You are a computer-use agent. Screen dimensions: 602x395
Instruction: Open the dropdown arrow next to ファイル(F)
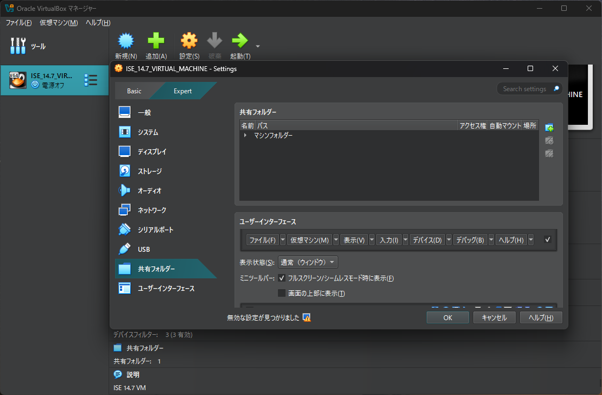click(283, 240)
